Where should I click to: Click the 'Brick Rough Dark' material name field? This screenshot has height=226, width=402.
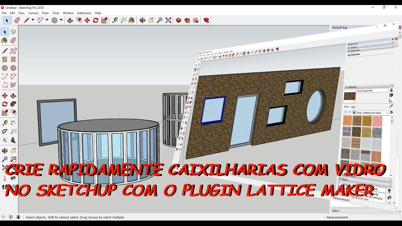(x=372, y=90)
